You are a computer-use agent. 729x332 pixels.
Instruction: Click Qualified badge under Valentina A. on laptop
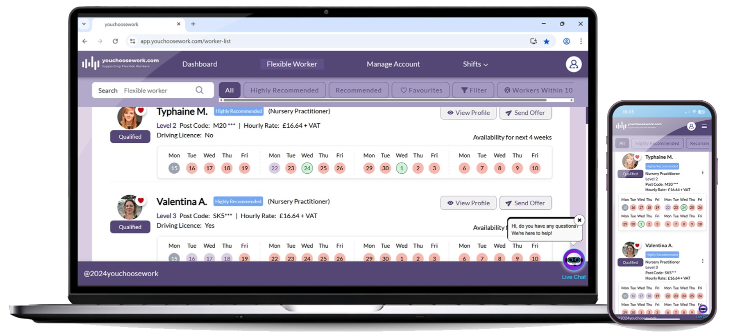click(130, 227)
